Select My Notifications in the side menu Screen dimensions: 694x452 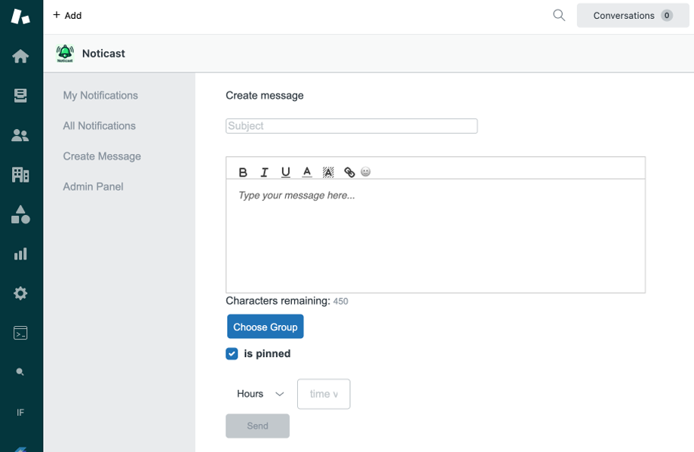(100, 95)
